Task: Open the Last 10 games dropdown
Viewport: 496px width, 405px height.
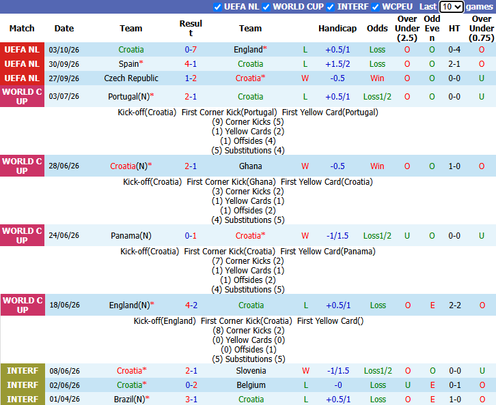Action: (x=452, y=7)
